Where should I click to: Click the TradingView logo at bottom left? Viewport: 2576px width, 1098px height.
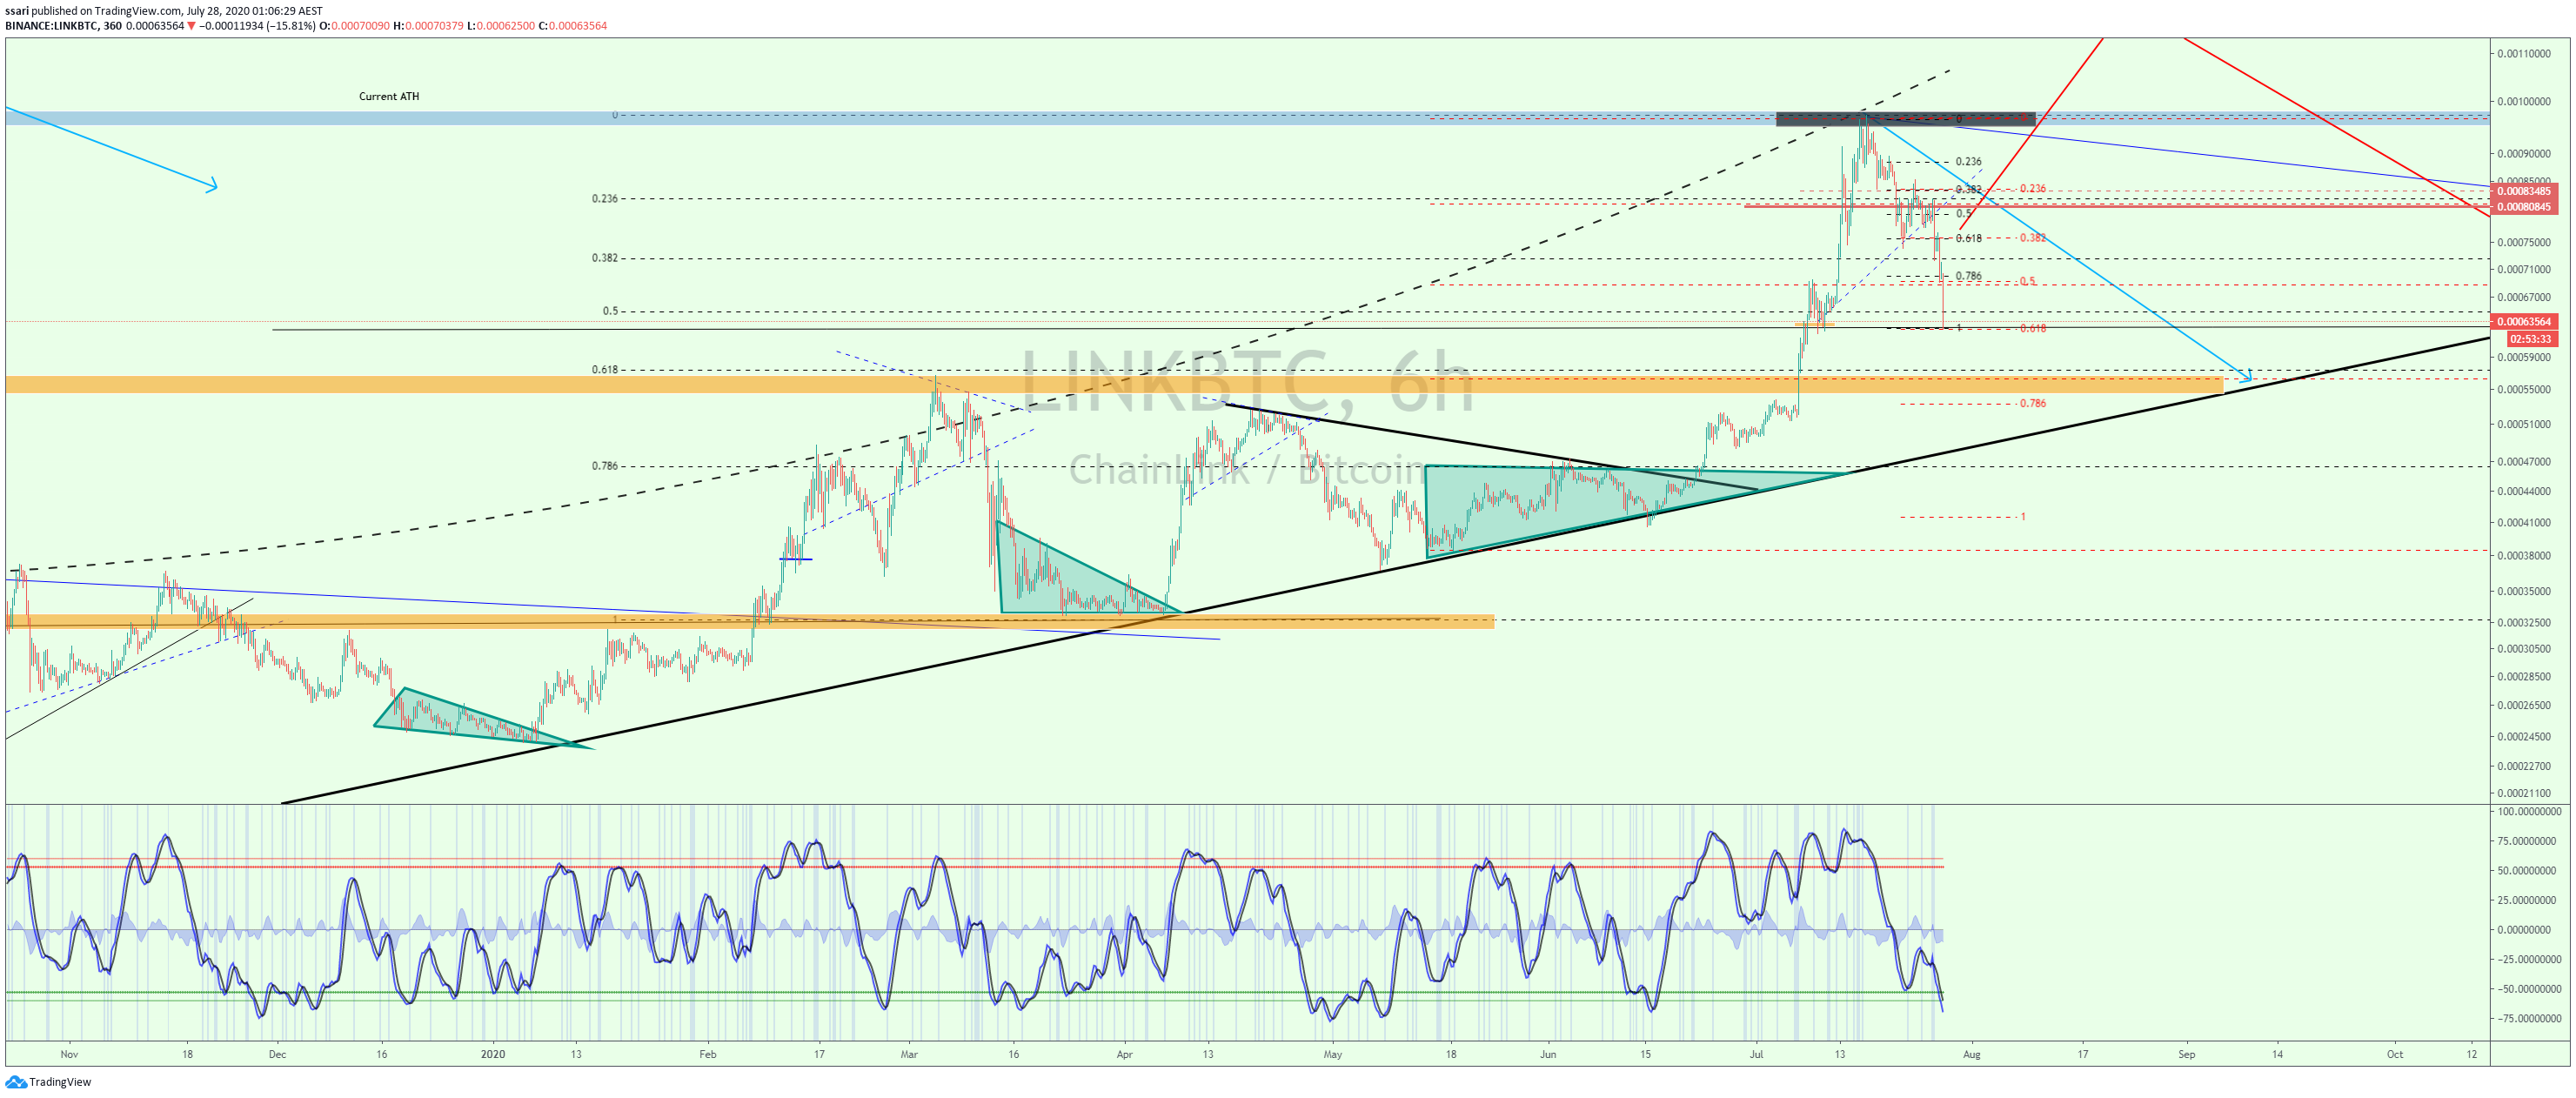(48, 1082)
